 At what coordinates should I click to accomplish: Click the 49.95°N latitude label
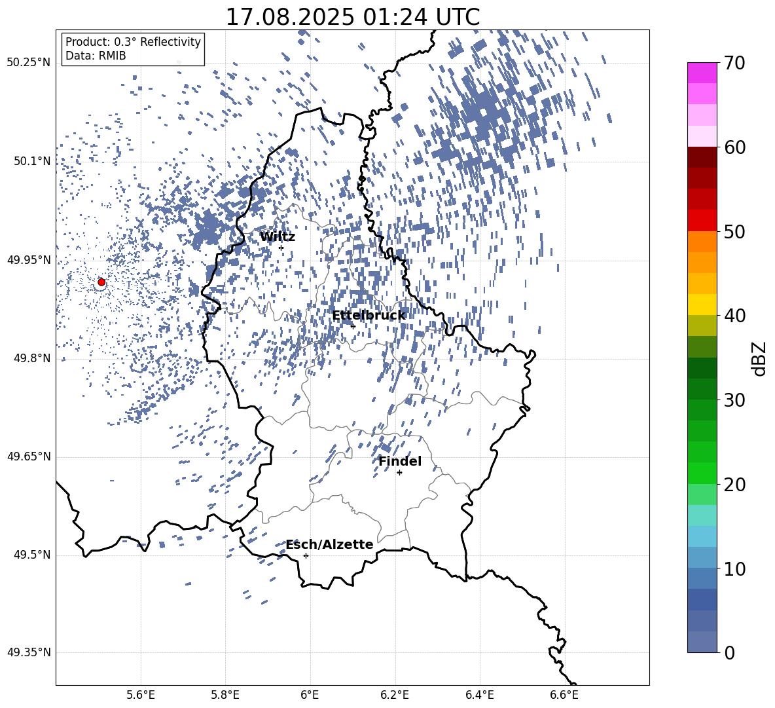[29, 260]
